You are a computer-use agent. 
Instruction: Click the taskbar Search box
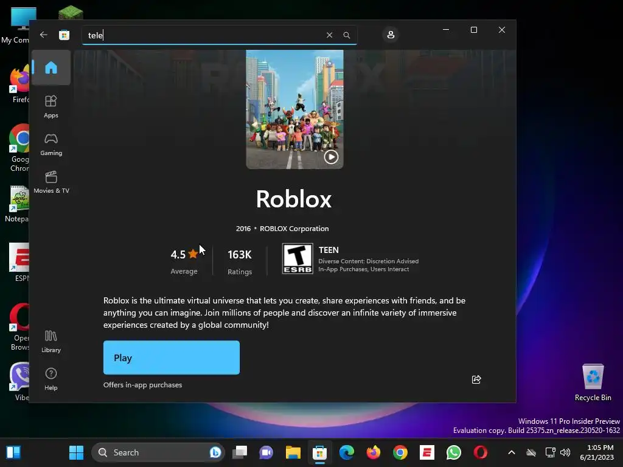[x=158, y=452]
